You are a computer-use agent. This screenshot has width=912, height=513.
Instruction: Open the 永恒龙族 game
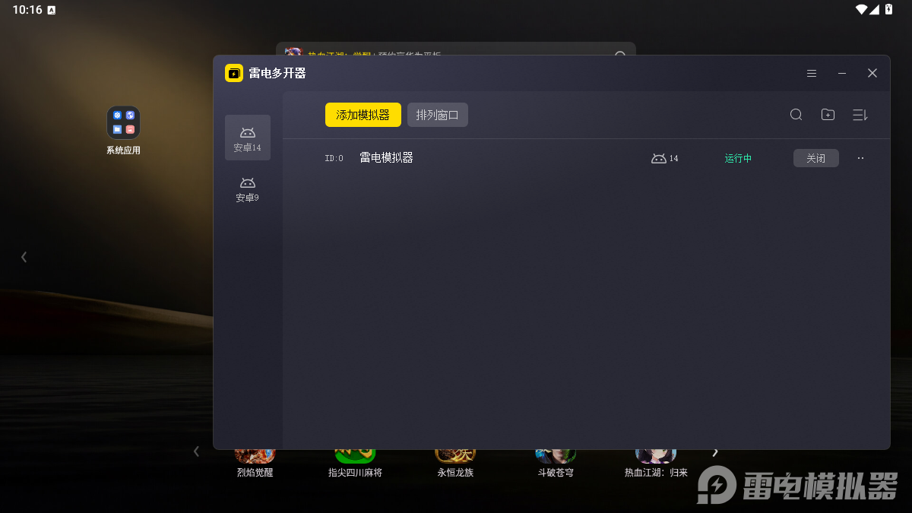click(455, 456)
